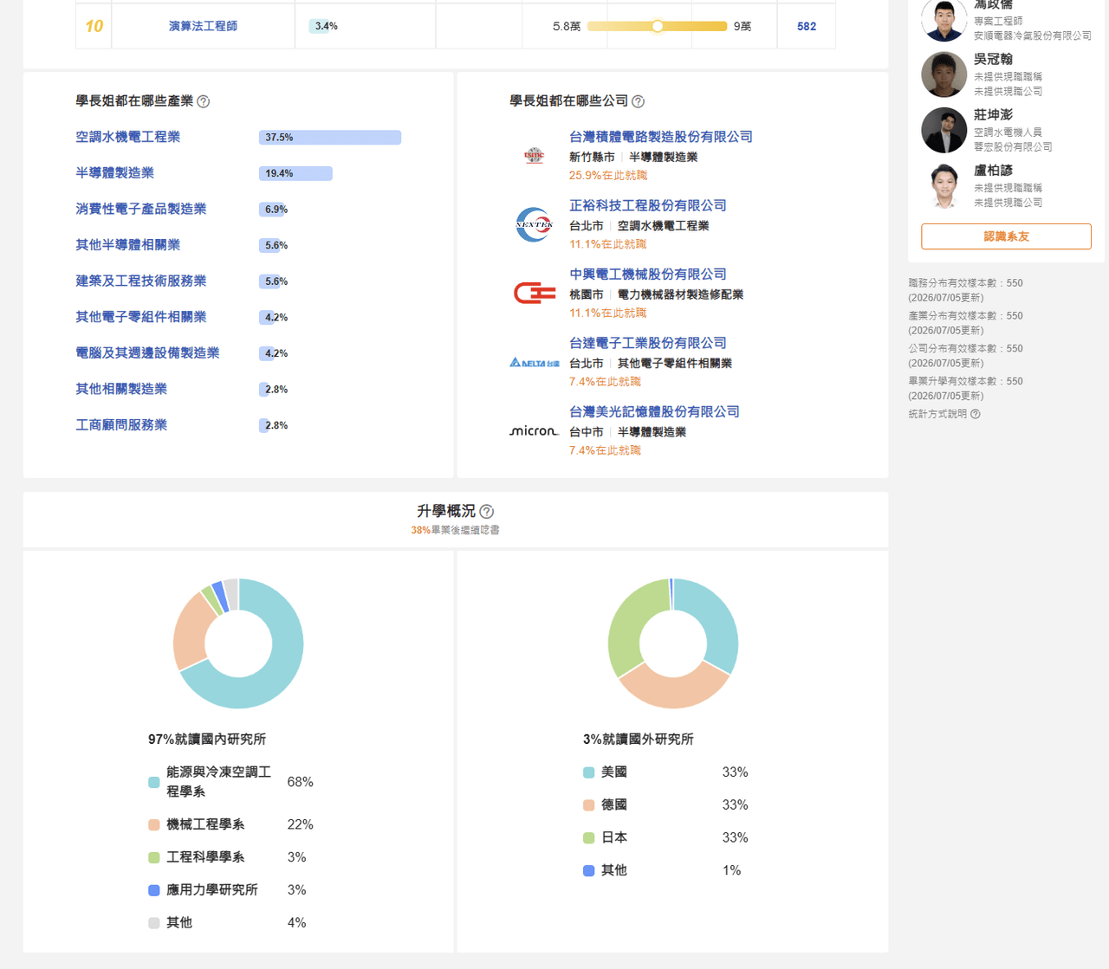Click 25.9%在此就職 text
Image resolution: width=1109 pixels, height=969 pixels.
608,175
